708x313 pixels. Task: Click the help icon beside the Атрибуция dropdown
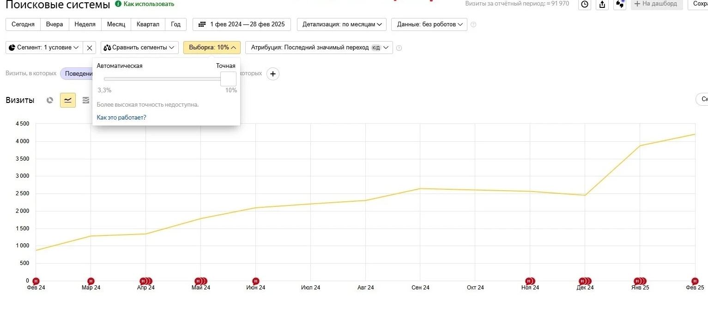[x=399, y=48]
